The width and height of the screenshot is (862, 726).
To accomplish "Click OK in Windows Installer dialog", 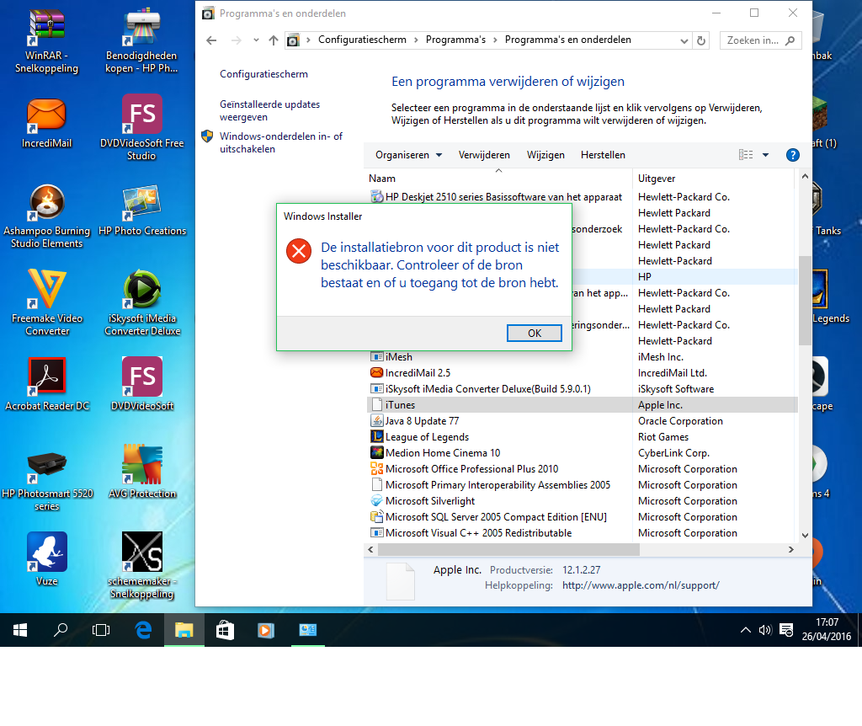I will [x=535, y=334].
